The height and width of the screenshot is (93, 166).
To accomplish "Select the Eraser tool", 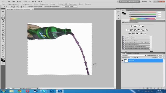I will click(3, 33).
